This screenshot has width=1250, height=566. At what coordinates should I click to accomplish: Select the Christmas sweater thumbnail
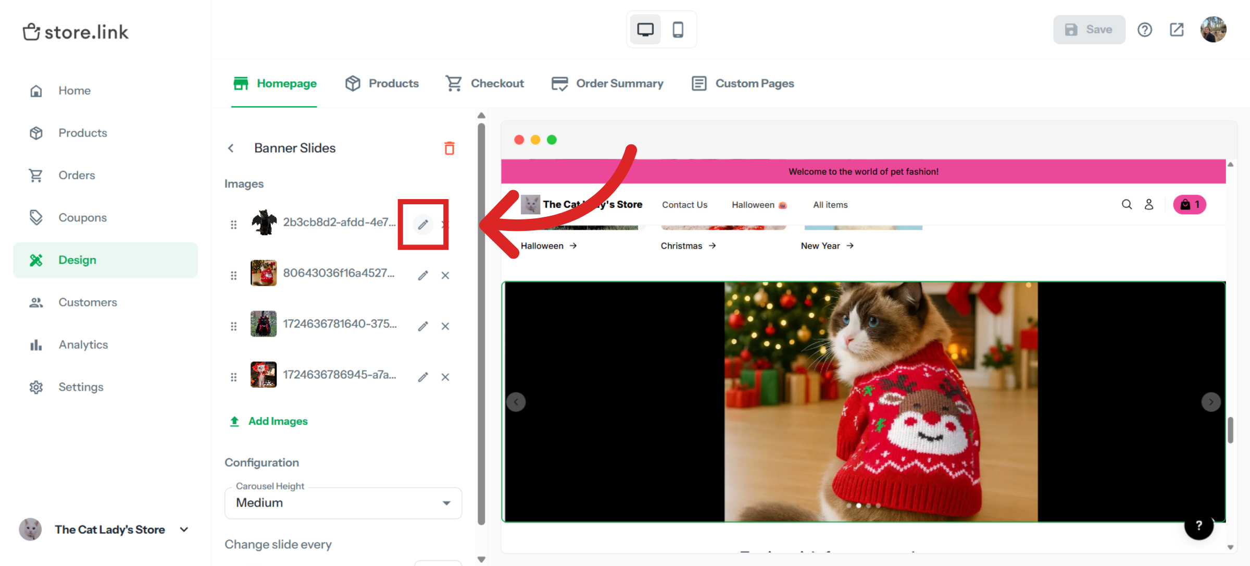[264, 273]
